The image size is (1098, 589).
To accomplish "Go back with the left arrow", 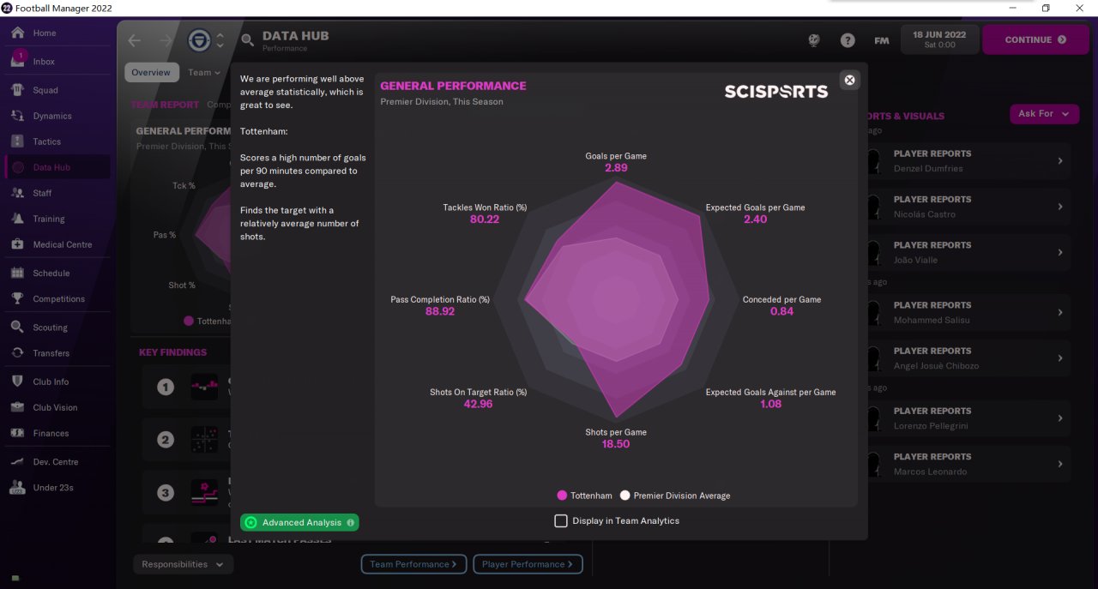I will (x=134, y=40).
